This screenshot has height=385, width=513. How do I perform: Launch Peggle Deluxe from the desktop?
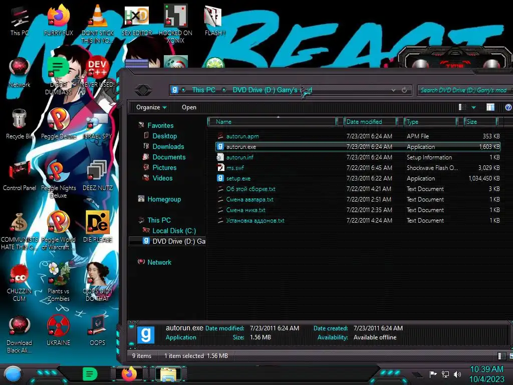tap(58, 124)
